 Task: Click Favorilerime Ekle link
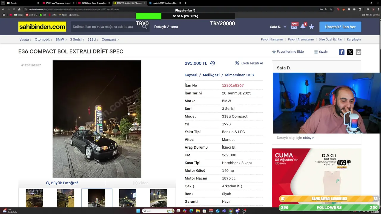288,52
